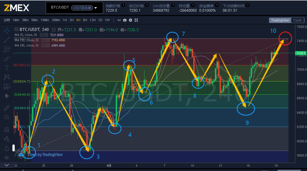Open chart settings gear in top toolbar
This screenshot has width=307, height=171.
click(130, 20)
